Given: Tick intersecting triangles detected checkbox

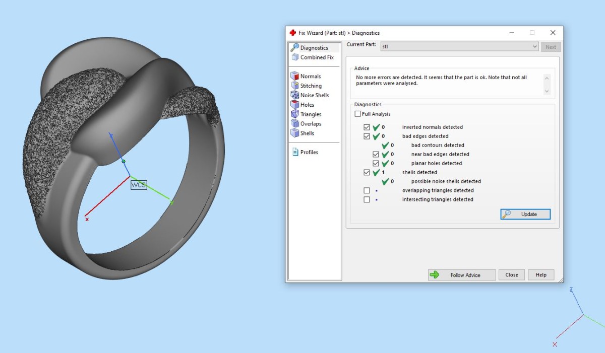Looking at the screenshot, I should tap(367, 200).
